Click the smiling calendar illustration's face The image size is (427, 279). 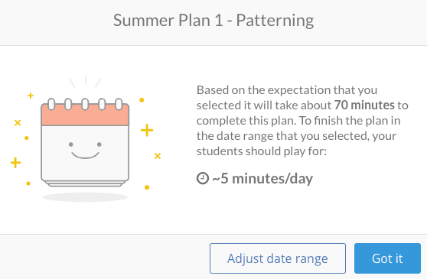[x=85, y=151]
